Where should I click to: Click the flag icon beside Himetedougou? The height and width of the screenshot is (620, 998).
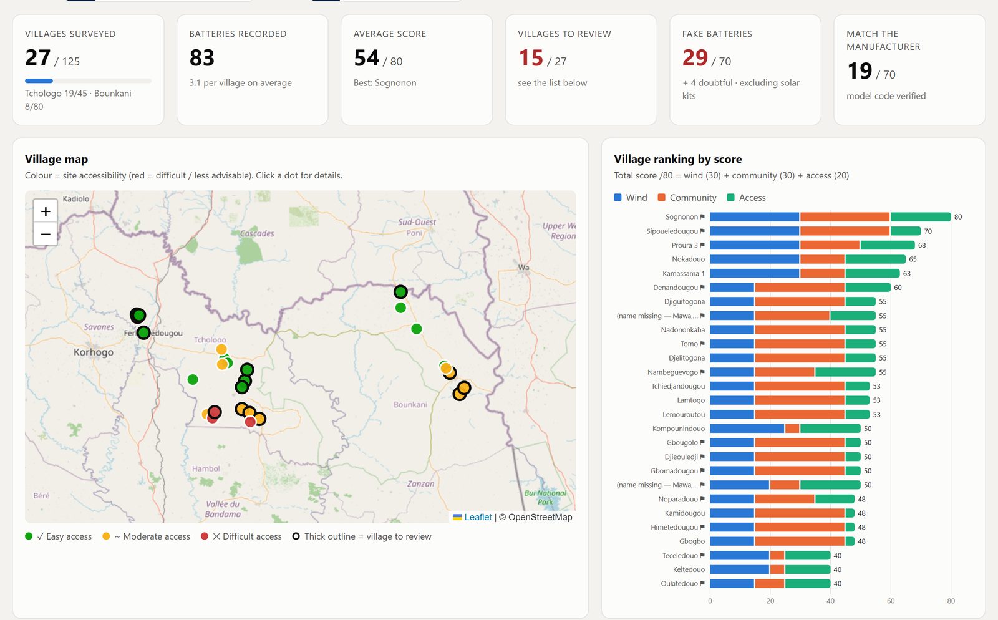[702, 527]
